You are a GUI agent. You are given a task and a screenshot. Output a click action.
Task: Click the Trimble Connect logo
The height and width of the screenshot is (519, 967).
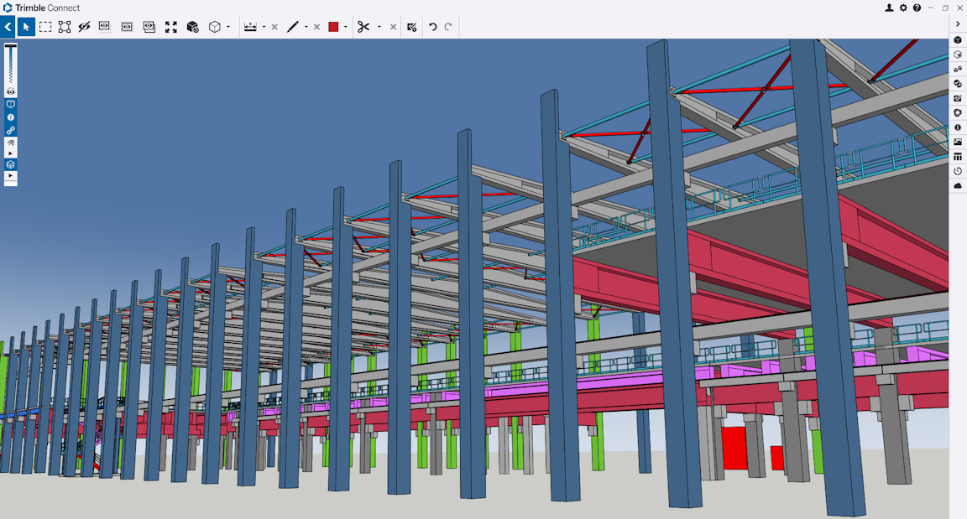[x=8, y=8]
